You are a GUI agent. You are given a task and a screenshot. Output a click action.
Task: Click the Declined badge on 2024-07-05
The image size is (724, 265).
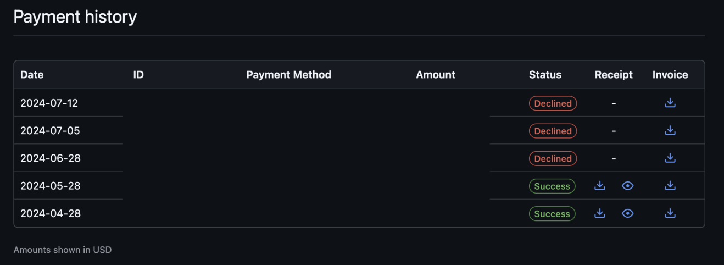coord(553,131)
